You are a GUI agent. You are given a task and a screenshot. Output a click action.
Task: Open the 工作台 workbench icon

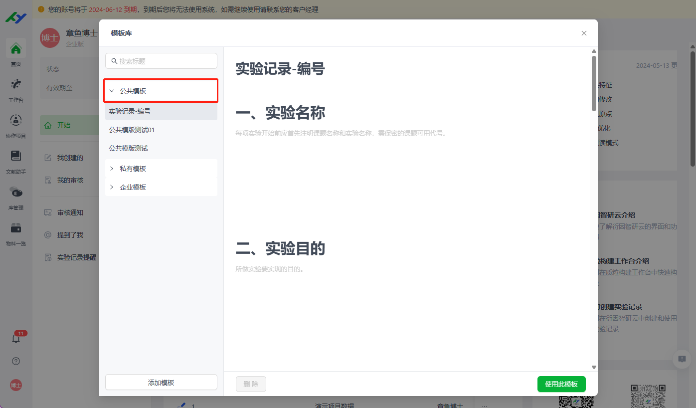tap(16, 84)
